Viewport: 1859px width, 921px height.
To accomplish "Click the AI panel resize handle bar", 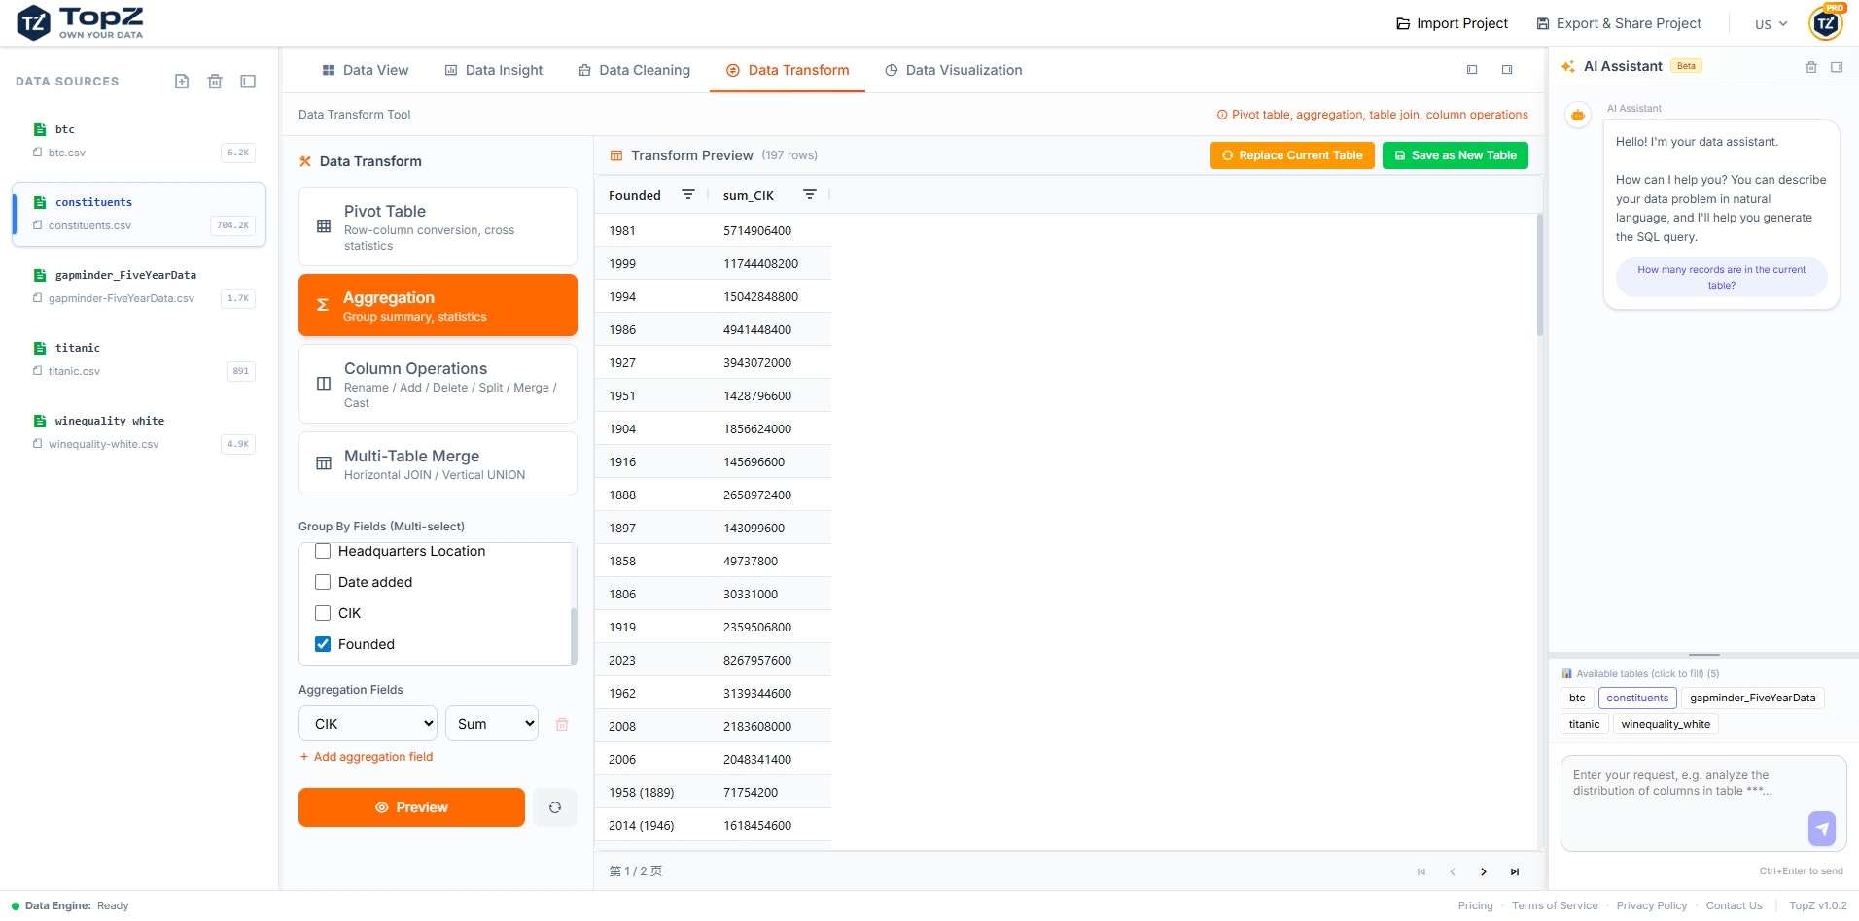I will pos(1704,655).
